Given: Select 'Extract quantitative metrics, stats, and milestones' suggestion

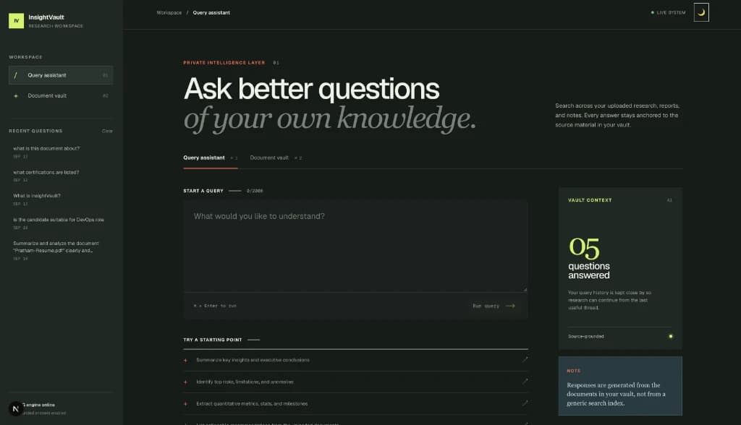Looking at the screenshot, I should coord(355,404).
